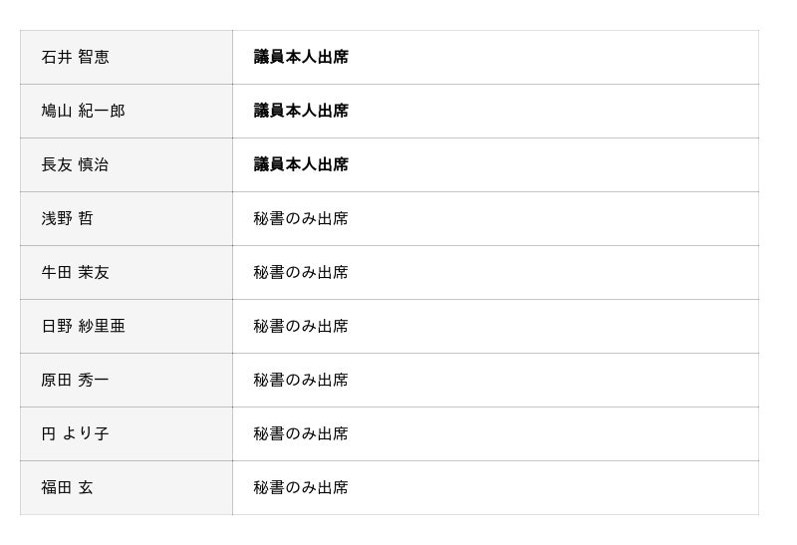Click the name cell 原田 秀一
797x545 pixels.
coord(76,381)
